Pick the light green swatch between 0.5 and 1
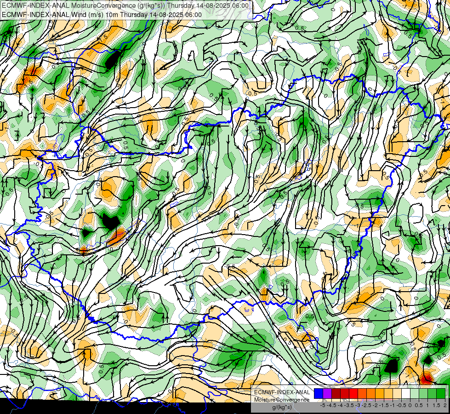Viewport: 450px width, 414px height. [x=423, y=393]
